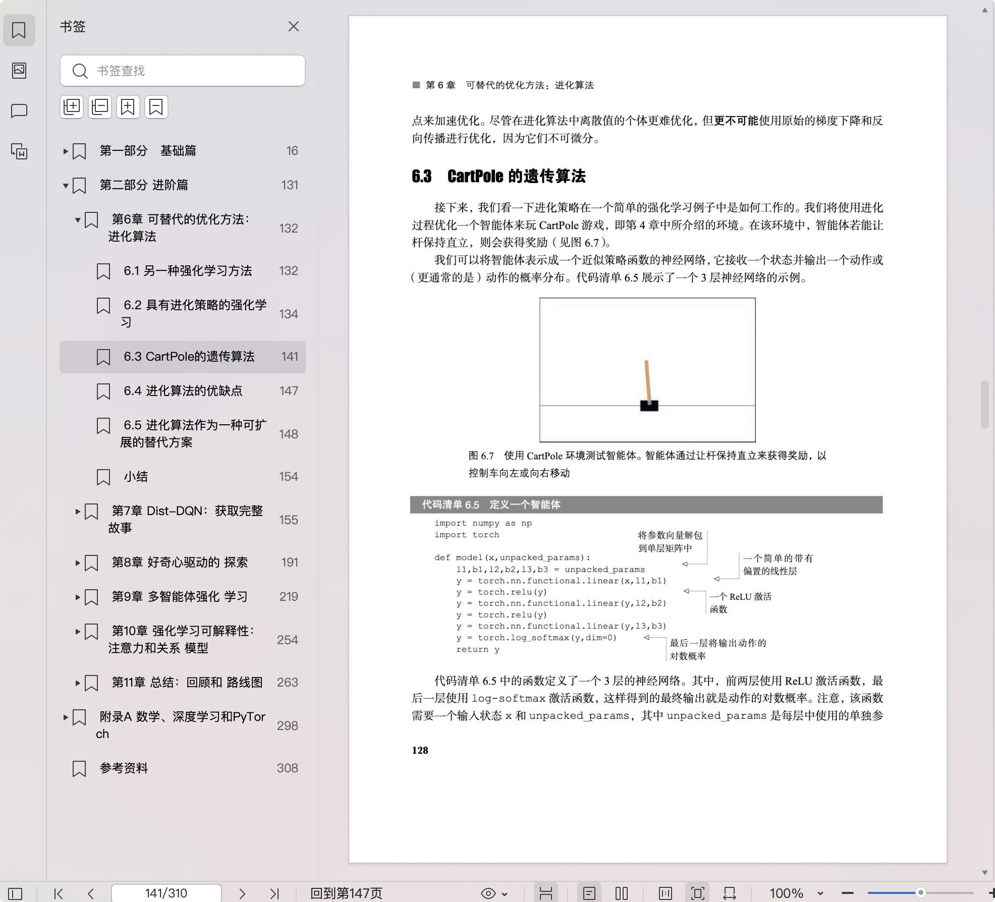Expand the 第一部分 基础篇 bookmark
The width and height of the screenshot is (995, 902).
point(66,151)
